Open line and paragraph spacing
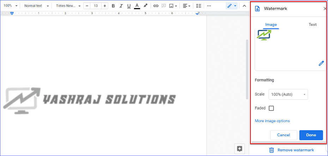Image resolution: width=328 pixels, height=156 pixels. point(199,6)
